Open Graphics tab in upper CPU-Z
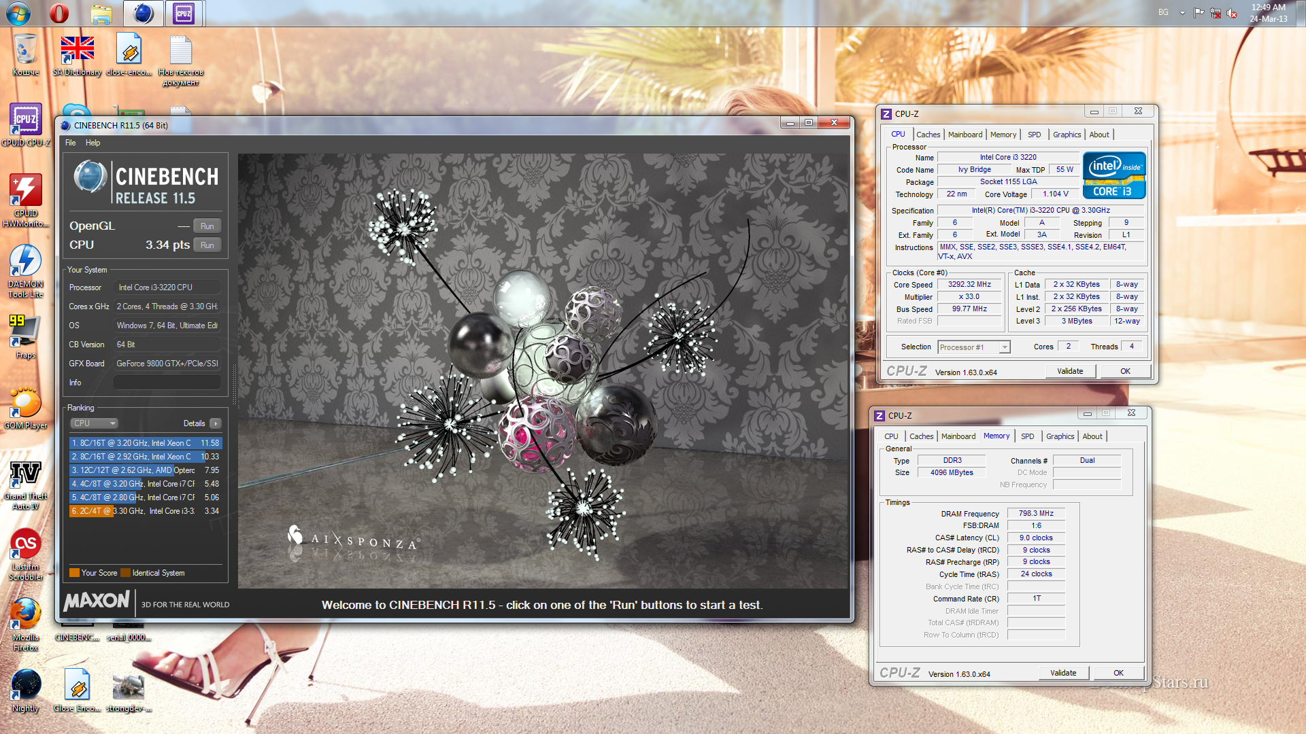Image resolution: width=1306 pixels, height=734 pixels. tap(1067, 135)
